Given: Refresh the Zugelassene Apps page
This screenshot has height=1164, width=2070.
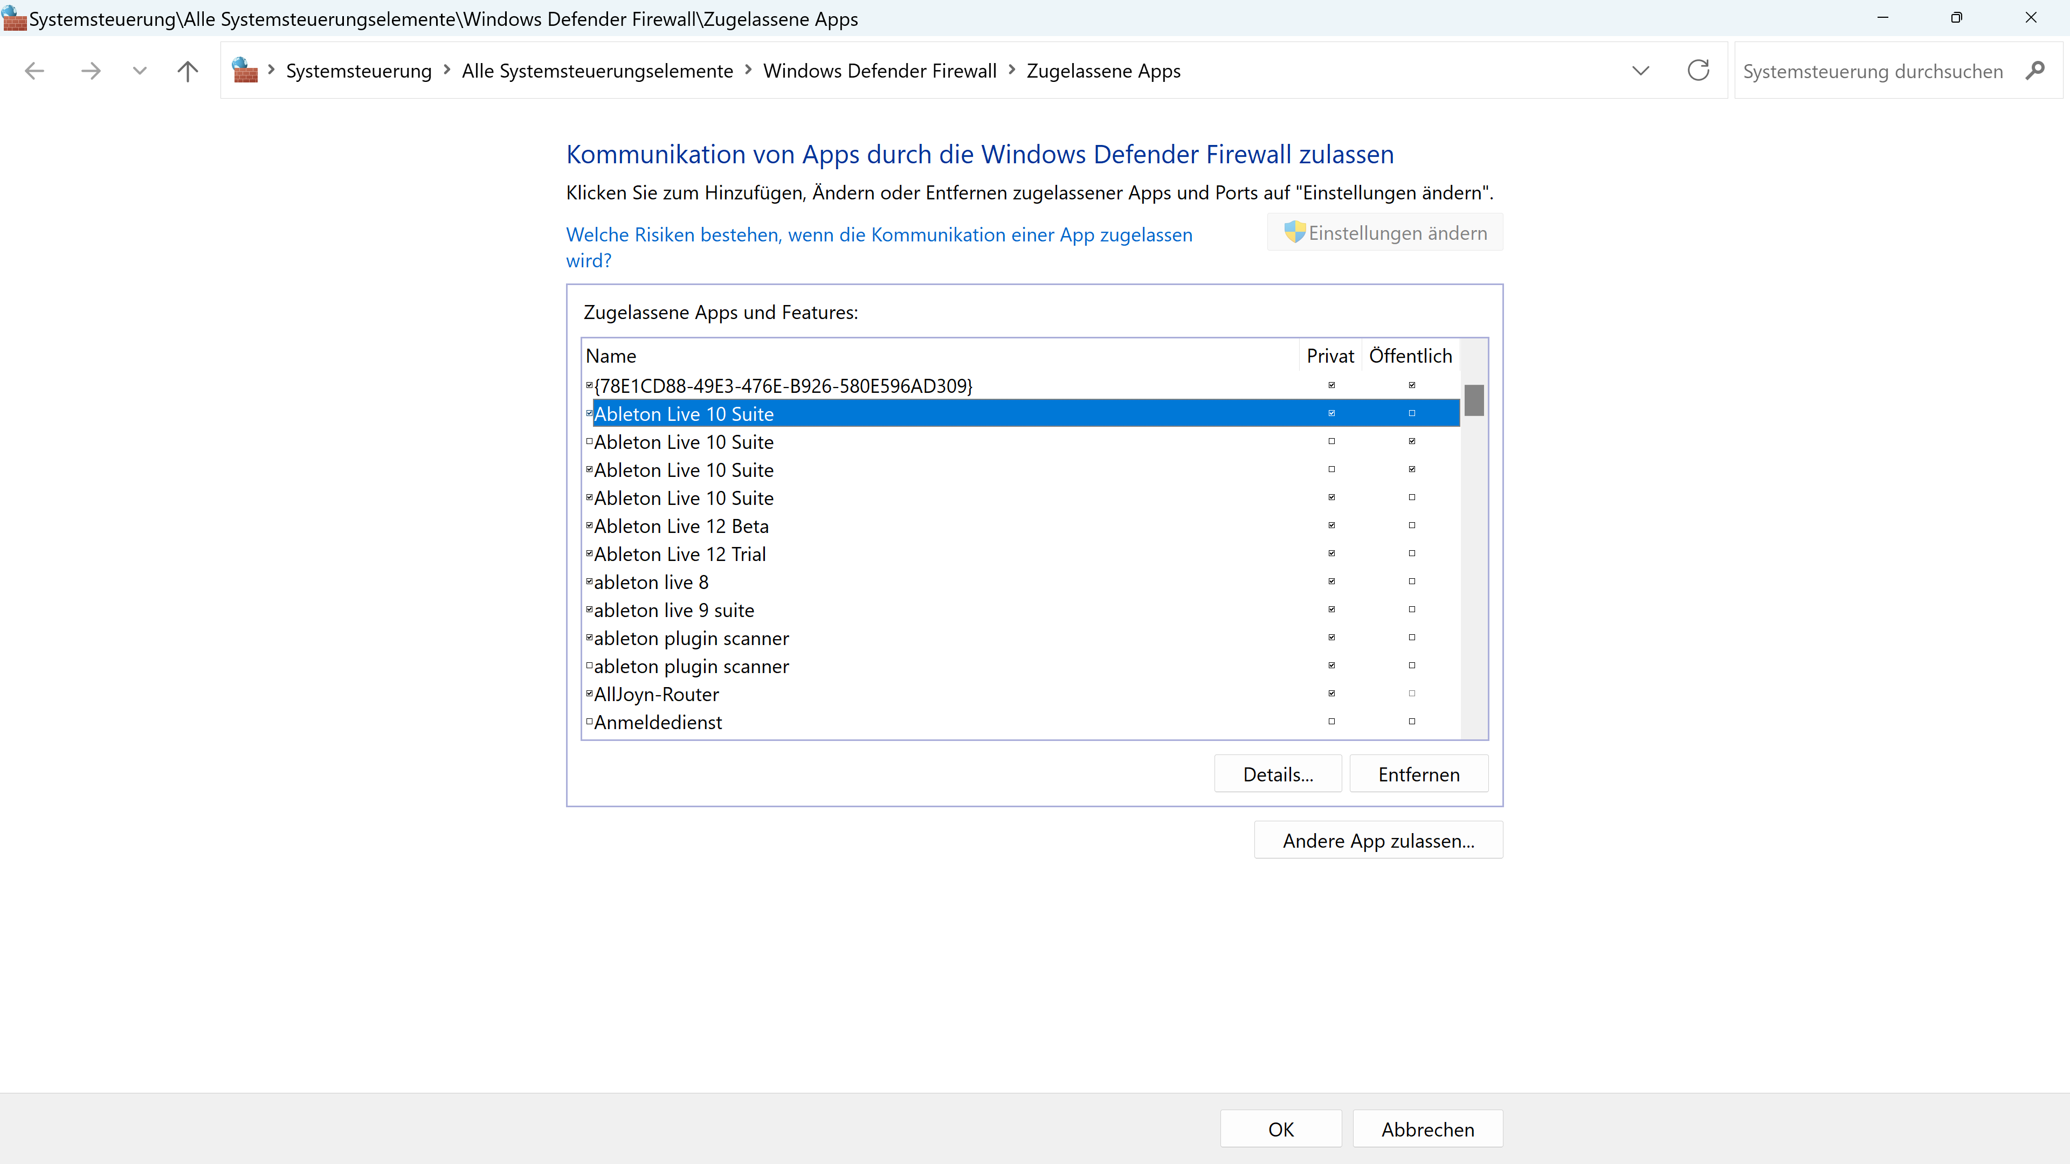Looking at the screenshot, I should coord(1698,71).
